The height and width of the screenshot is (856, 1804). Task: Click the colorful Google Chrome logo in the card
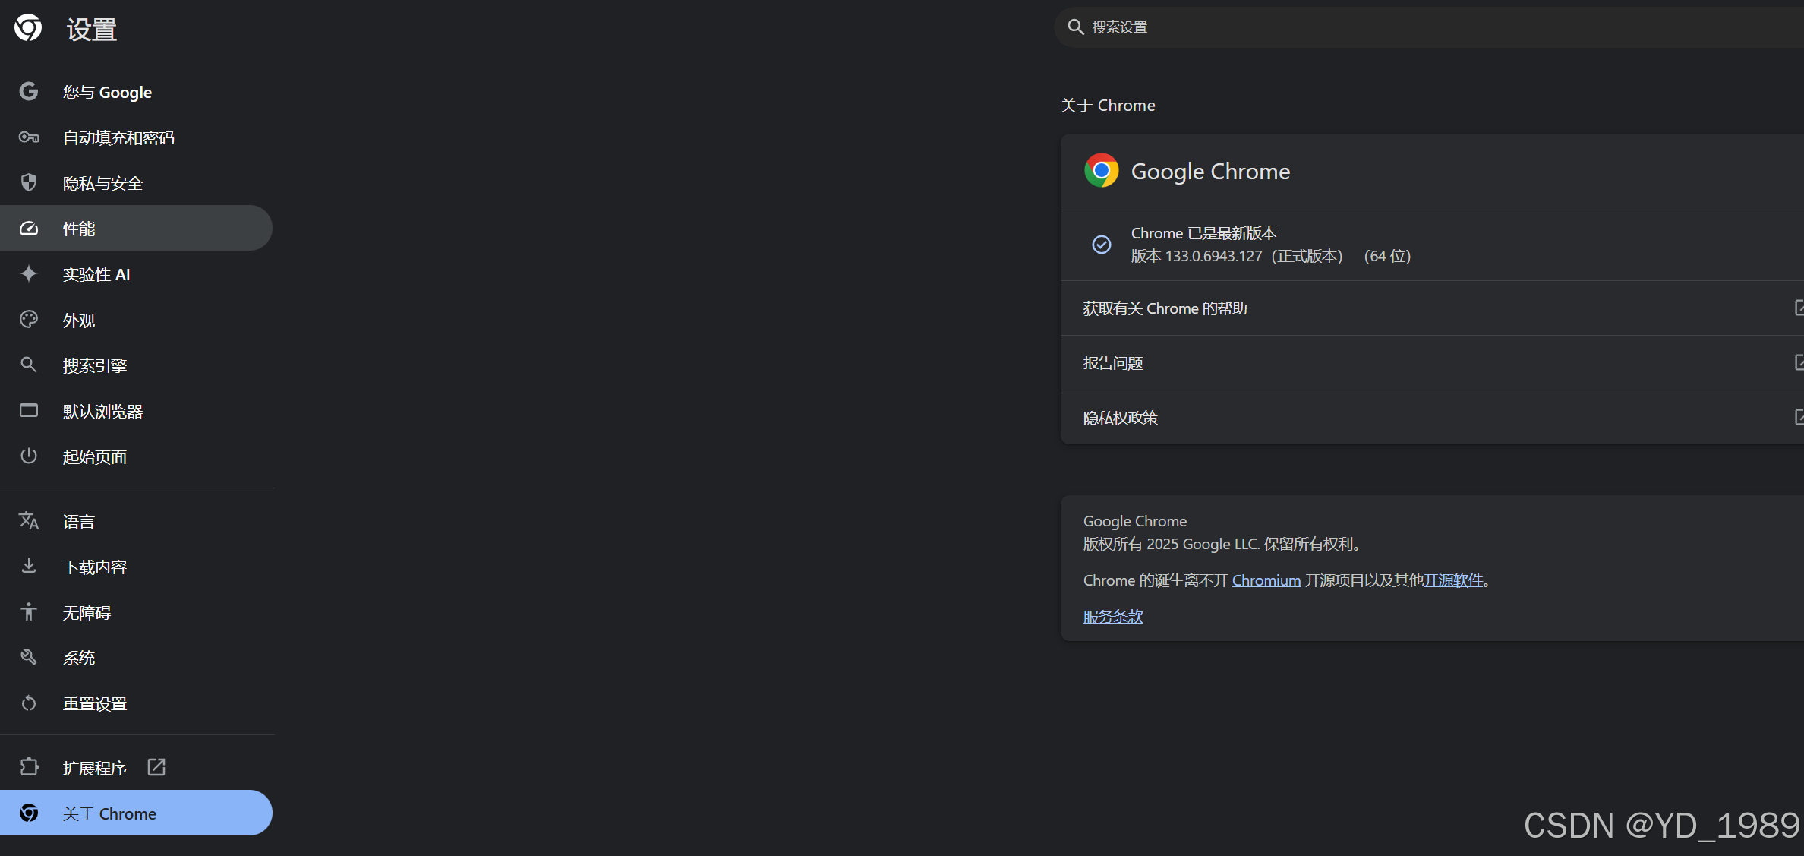point(1102,170)
